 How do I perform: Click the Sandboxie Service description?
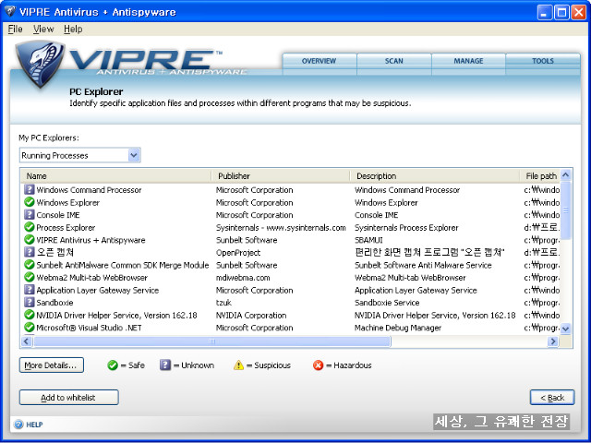[387, 303]
